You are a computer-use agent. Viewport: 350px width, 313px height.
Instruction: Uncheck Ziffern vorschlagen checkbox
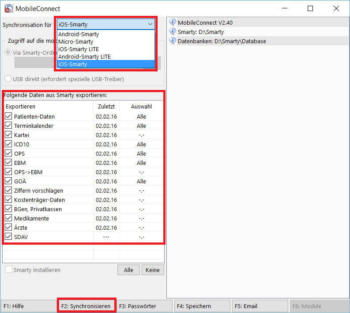tap(8, 190)
